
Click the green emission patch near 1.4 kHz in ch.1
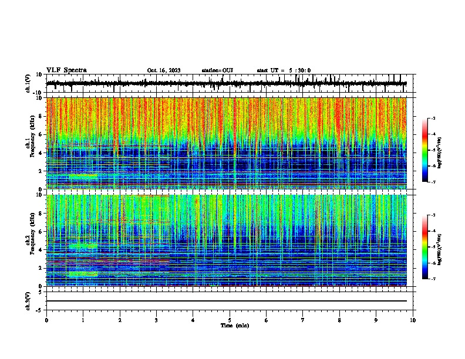coord(83,177)
